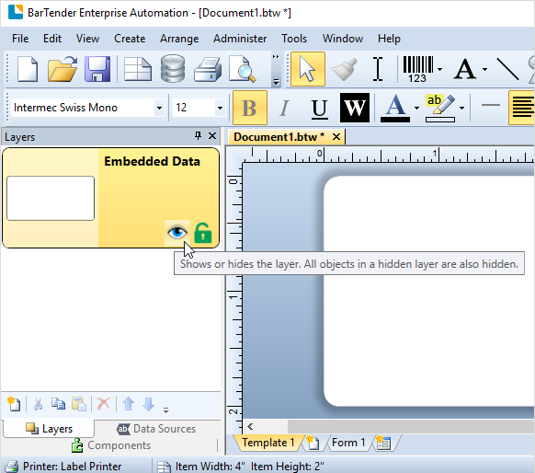Select the Layers panel tab
This screenshot has height=473, width=535.
[49, 429]
